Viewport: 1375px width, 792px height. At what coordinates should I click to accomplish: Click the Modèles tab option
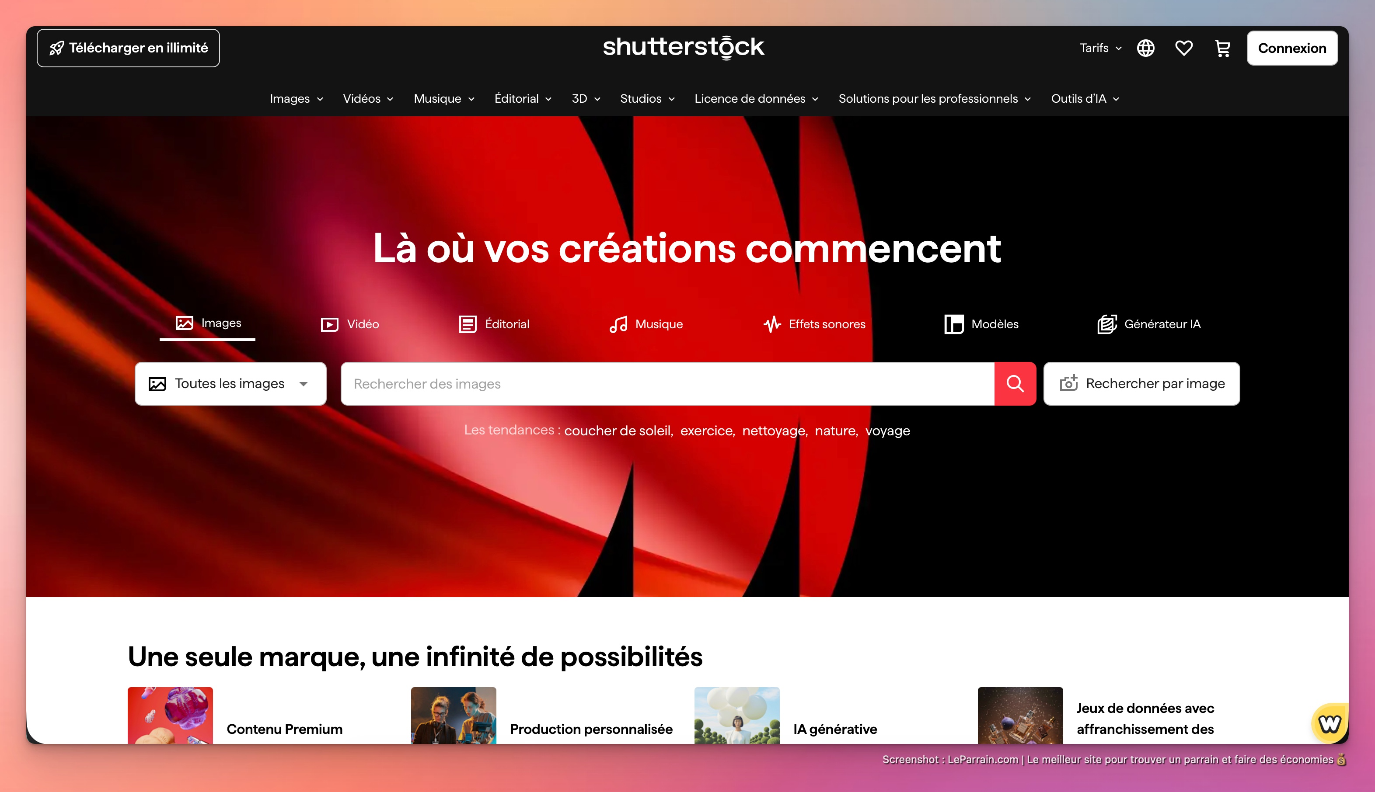pyautogui.click(x=981, y=323)
